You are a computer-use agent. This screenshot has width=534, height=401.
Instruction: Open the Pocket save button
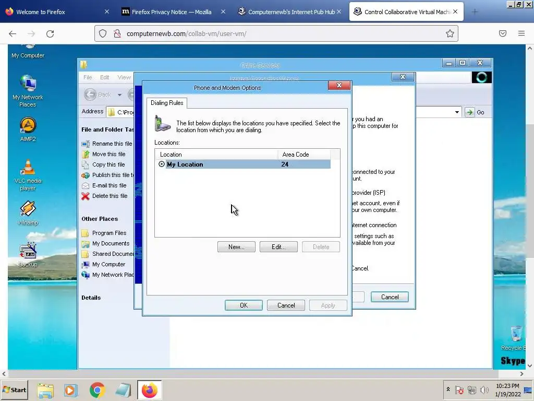[502, 33]
